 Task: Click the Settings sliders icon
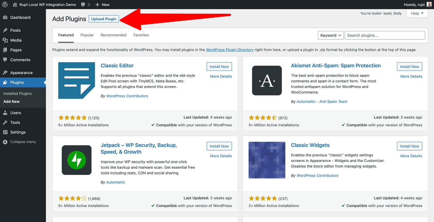[x=5, y=132]
